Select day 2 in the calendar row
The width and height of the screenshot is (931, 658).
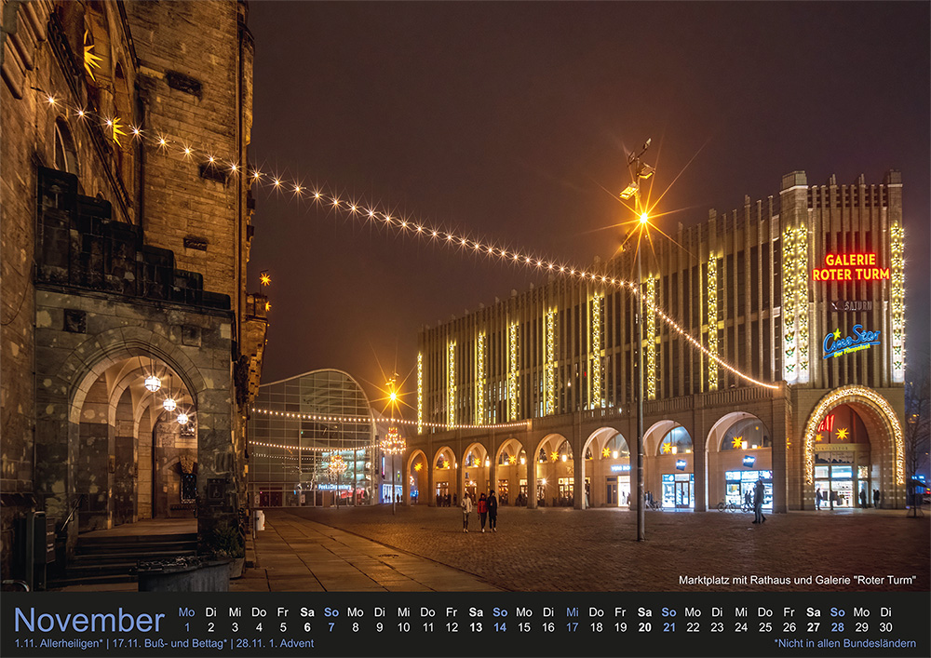pos(210,627)
